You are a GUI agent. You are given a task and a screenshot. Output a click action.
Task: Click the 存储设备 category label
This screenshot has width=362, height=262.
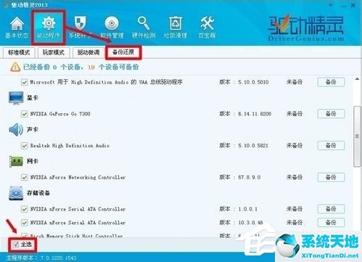click(x=38, y=193)
